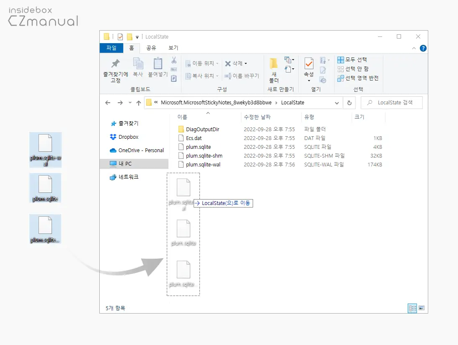Click 선택 안 함 select none
The image size is (458, 345).
[353, 69]
